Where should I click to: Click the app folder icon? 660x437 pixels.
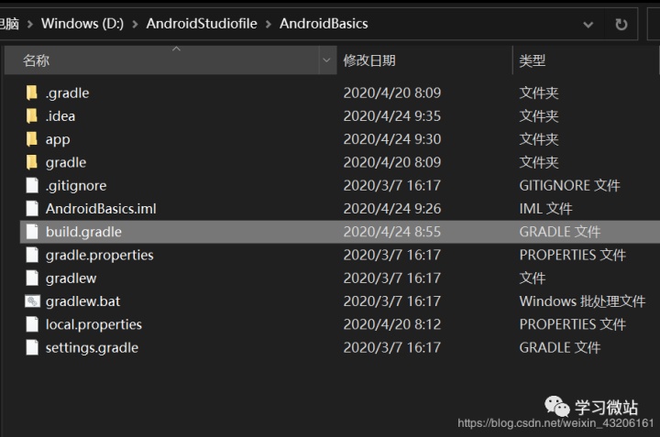tap(31, 139)
